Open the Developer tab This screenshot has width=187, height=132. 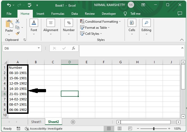109,14
